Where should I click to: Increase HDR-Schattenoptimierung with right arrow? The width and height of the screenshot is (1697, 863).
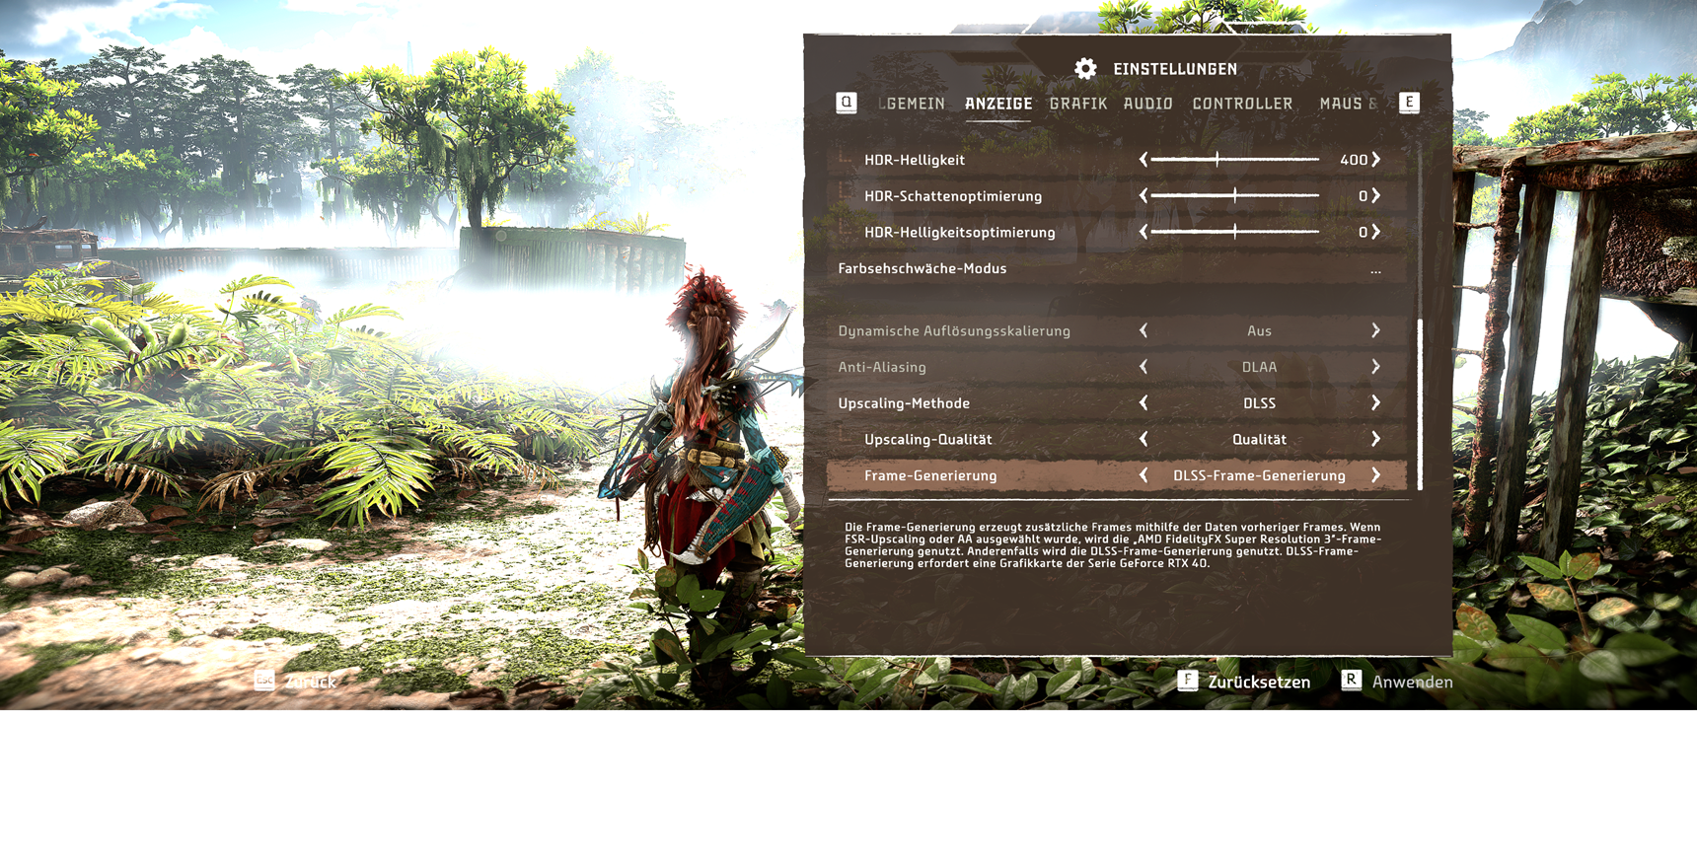[x=1376, y=196]
